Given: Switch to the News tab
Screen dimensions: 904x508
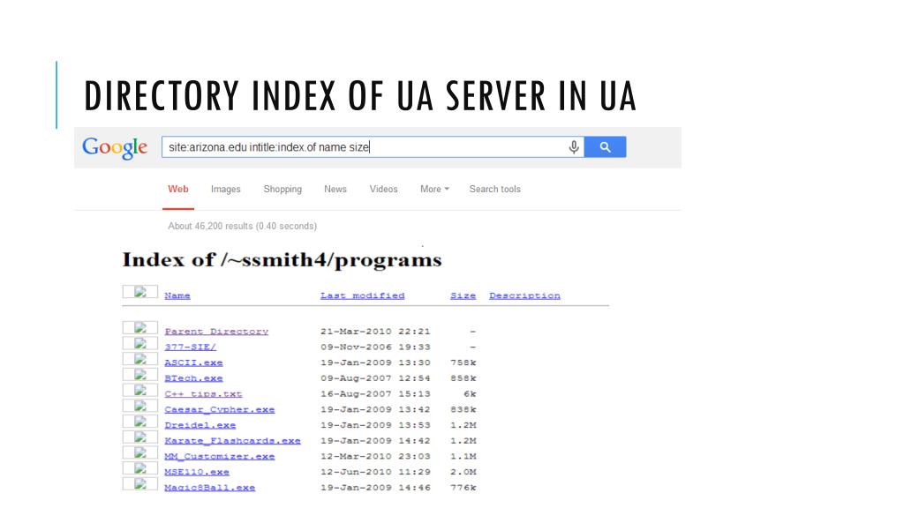Looking at the screenshot, I should point(335,189).
